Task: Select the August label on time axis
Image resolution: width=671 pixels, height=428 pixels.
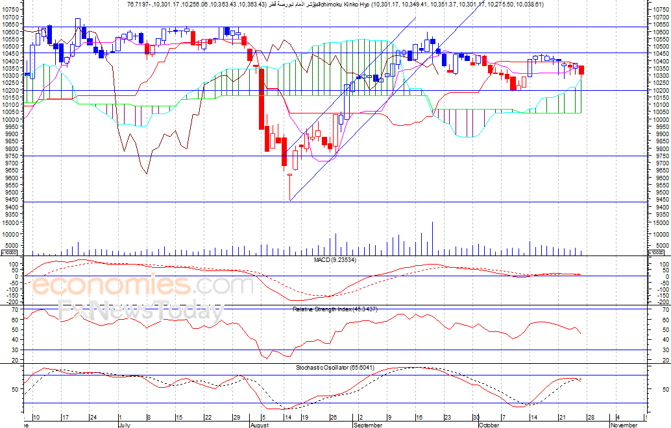Action: pyautogui.click(x=260, y=425)
